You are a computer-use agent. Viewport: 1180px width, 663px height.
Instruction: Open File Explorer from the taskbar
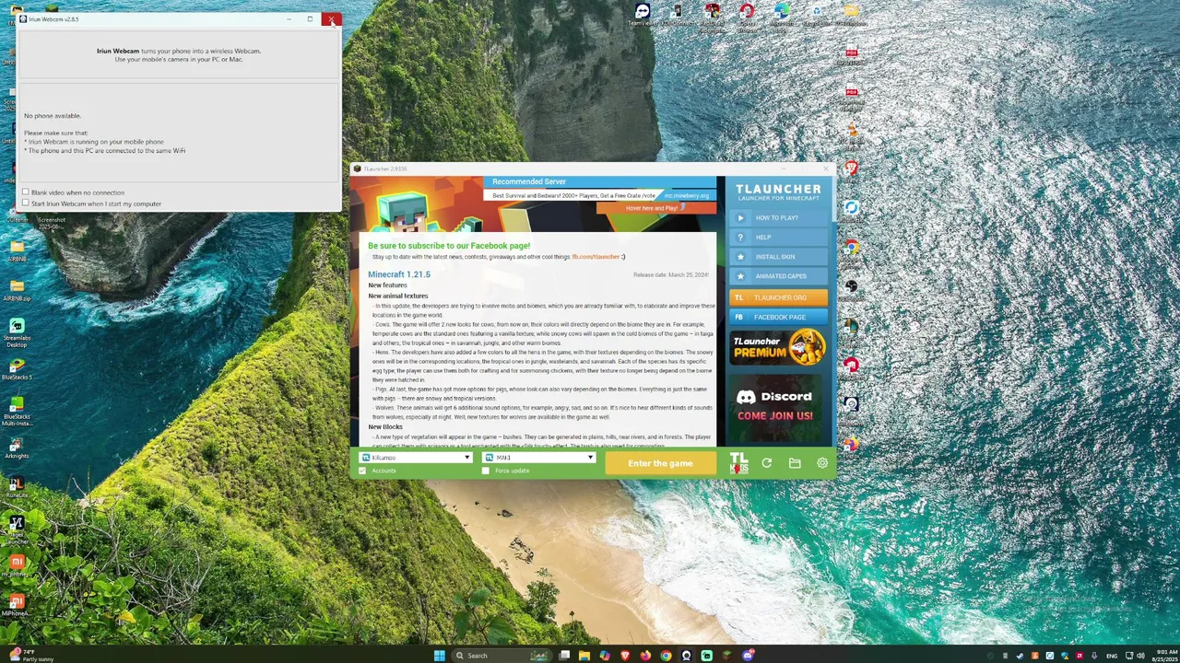tap(584, 656)
